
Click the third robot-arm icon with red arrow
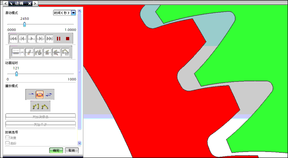click(x=56, y=52)
